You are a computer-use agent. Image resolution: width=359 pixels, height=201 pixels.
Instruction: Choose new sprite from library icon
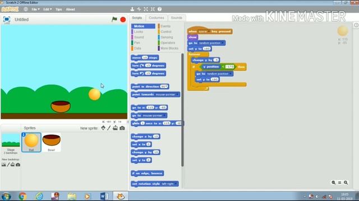(x=103, y=128)
